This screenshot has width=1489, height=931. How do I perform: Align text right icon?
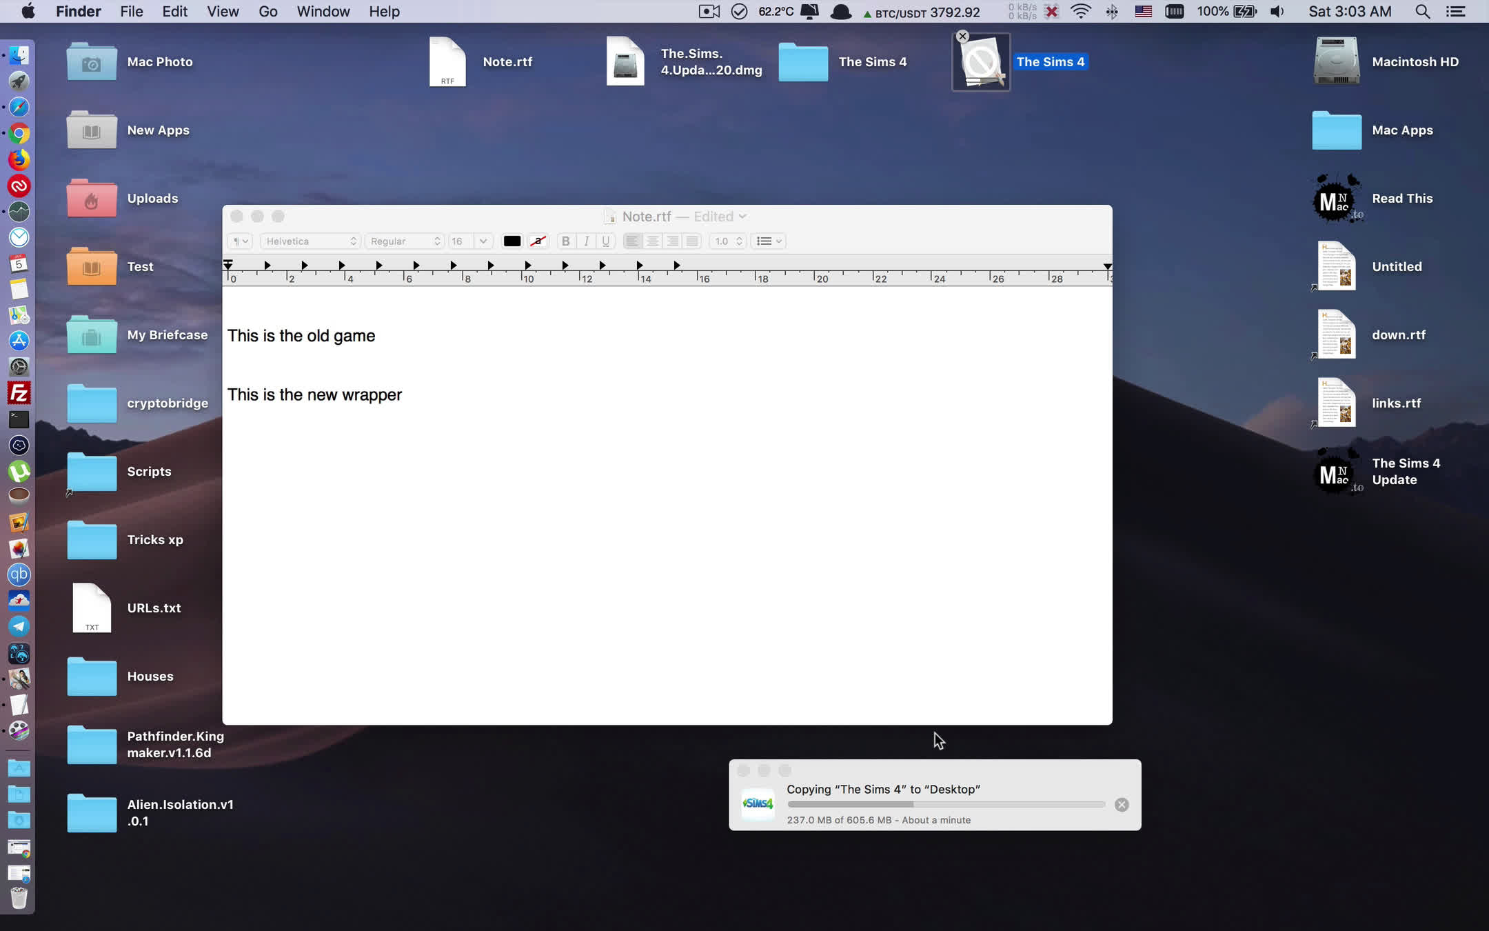point(672,241)
